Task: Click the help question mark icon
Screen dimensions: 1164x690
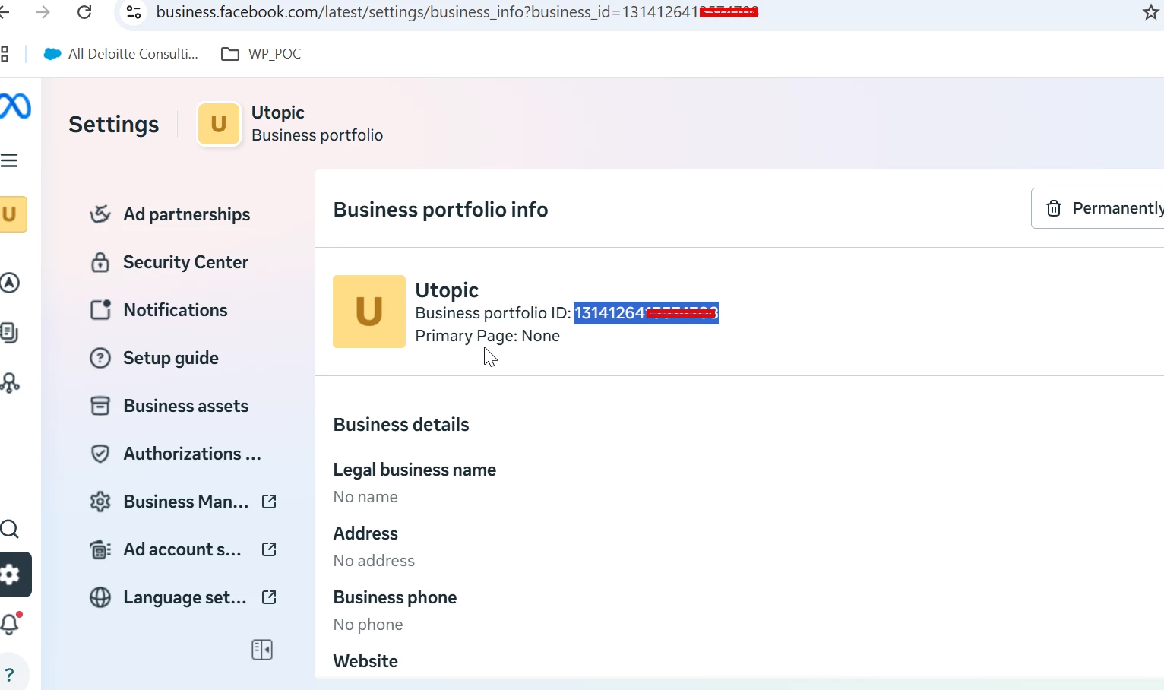Action: [x=11, y=675]
